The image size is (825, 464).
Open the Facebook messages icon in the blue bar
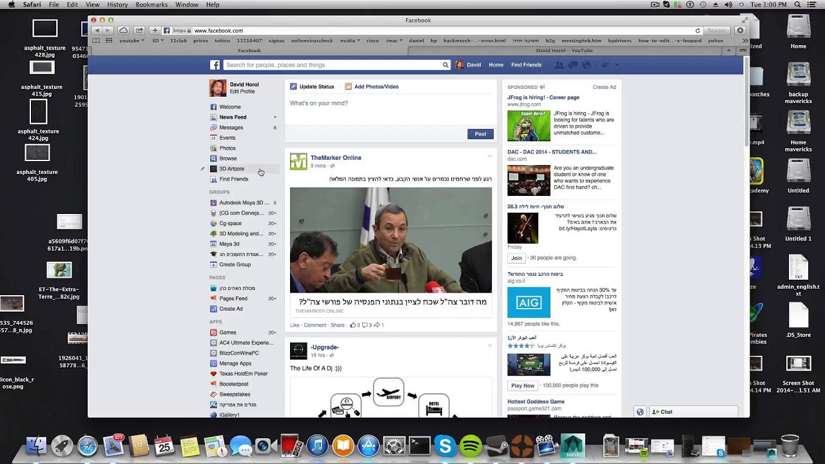(573, 65)
